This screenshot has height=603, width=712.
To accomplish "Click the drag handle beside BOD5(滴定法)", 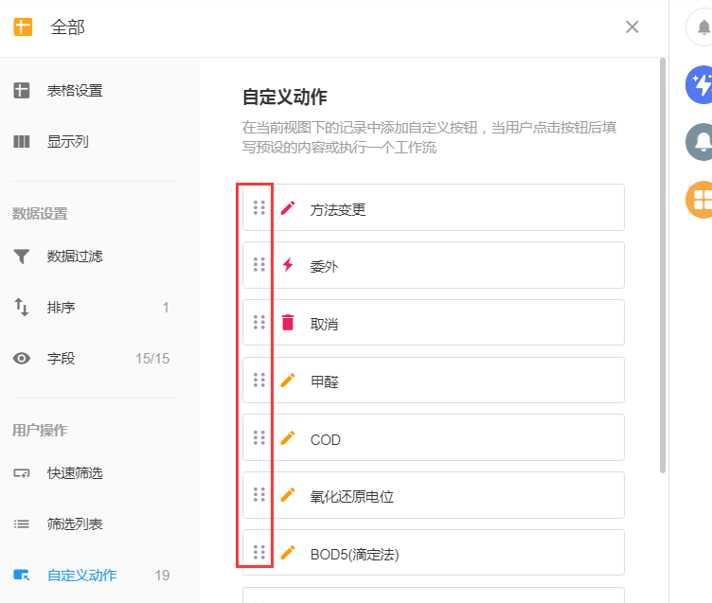I will click(x=258, y=553).
